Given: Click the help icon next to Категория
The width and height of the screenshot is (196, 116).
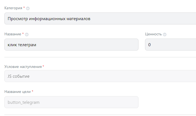Looking at the screenshot, I should (28, 8).
